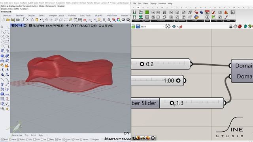Toggle the Tan osnap checkbox
Viewport: 253px width, 142px height.
click(56, 139)
